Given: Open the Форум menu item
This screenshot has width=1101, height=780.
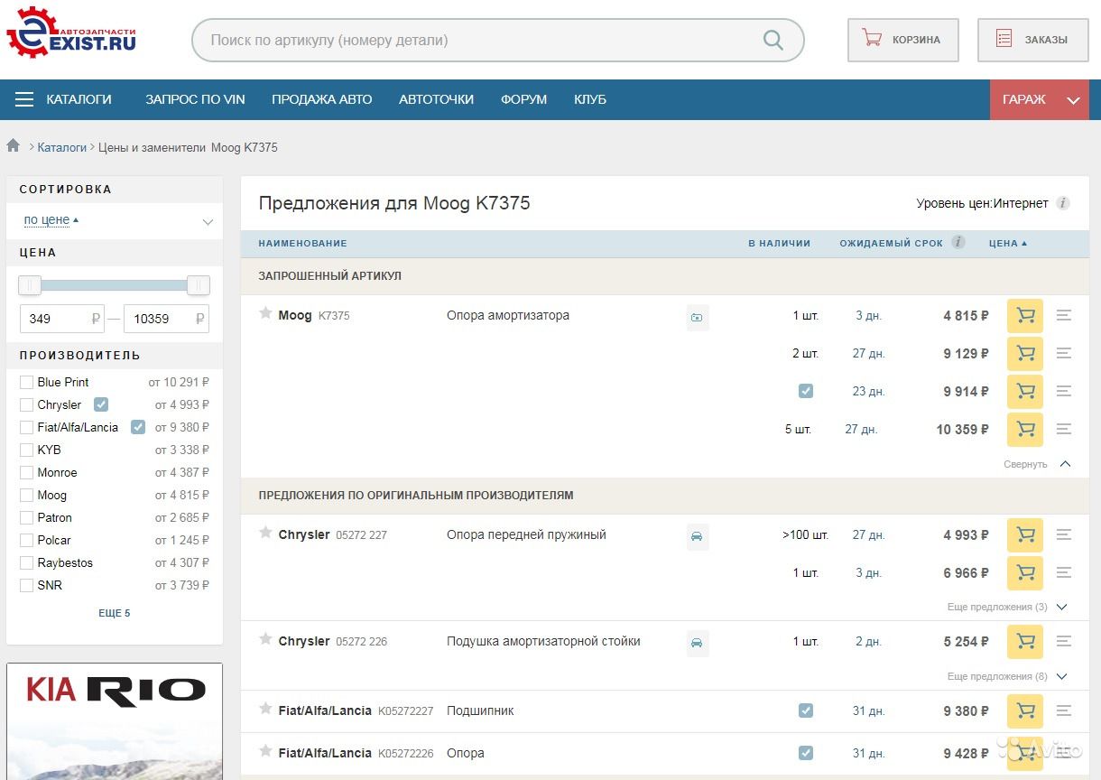Looking at the screenshot, I should pyautogui.click(x=524, y=99).
